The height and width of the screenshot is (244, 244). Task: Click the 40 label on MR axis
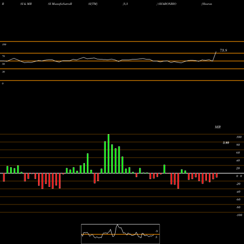[x=238, y=161]
